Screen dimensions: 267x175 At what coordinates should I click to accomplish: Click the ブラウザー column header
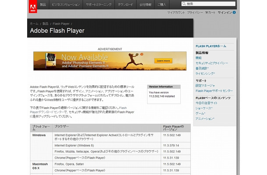tap(107, 128)
